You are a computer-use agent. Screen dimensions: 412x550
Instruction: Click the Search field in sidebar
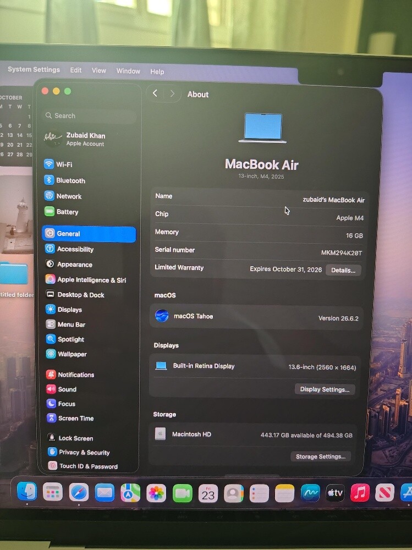90,116
